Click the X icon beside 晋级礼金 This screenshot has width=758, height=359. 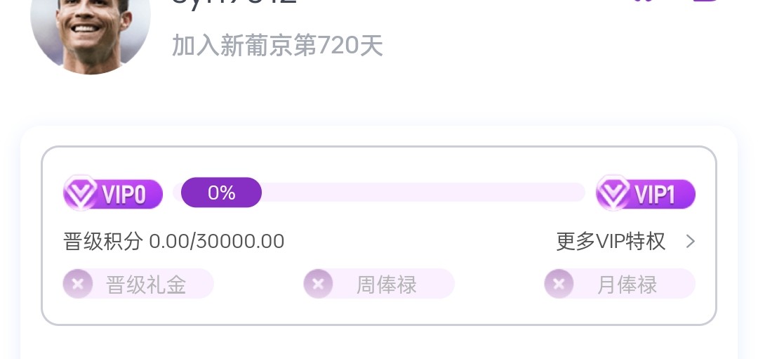click(78, 285)
